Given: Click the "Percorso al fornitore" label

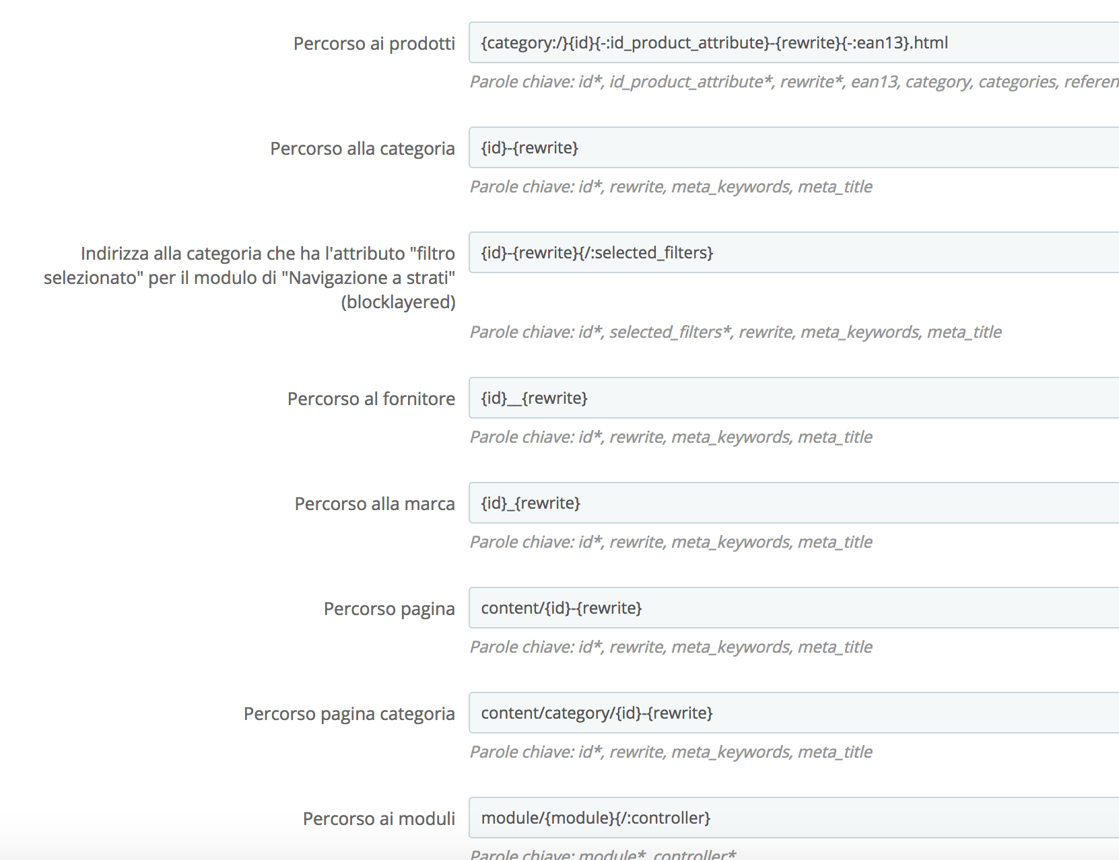Looking at the screenshot, I should (x=371, y=399).
